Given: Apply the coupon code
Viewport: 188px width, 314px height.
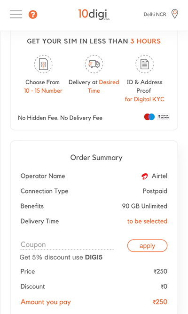Looking at the screenshot, I should (x=147, y=246).
